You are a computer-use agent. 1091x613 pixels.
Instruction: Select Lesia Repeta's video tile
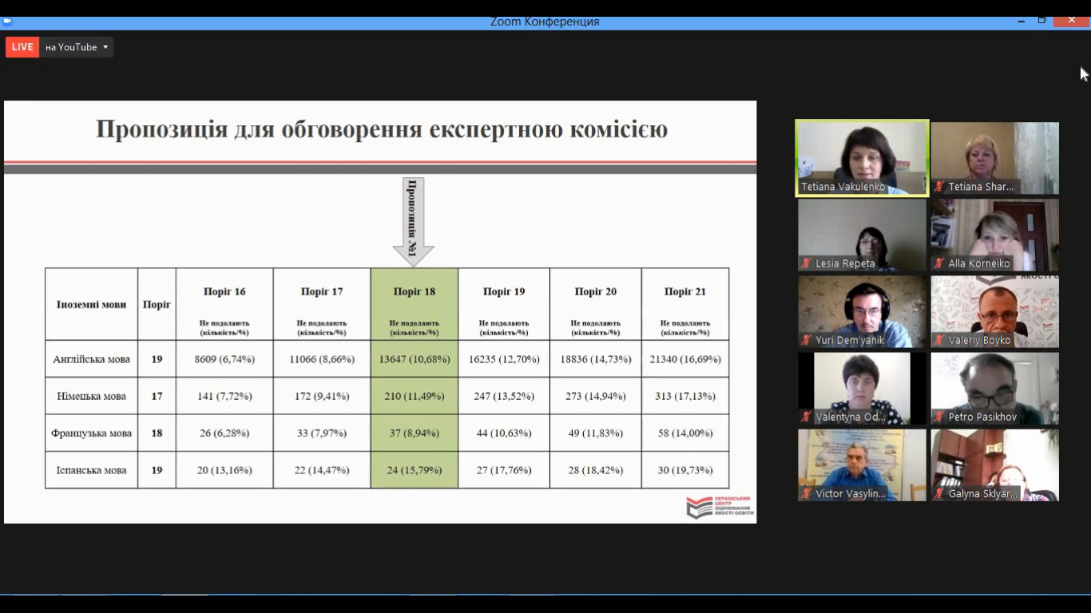pyautogui.click(x=862, y=235)
